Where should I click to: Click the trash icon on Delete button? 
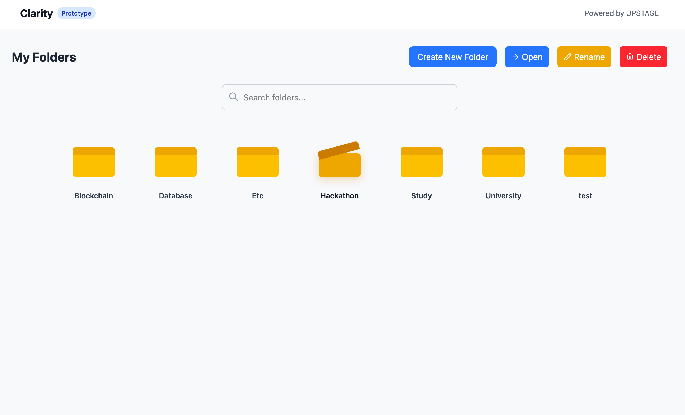pyautogui.click(x=630, y=57)
